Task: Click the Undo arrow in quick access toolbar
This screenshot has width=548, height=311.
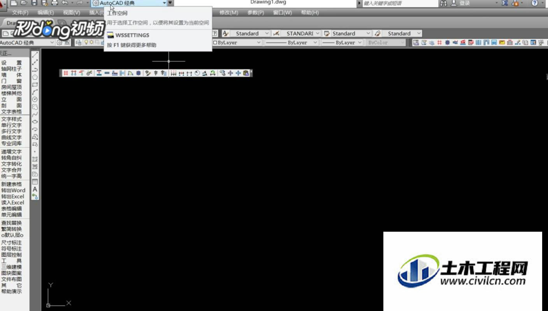Action: click(65, 3)
